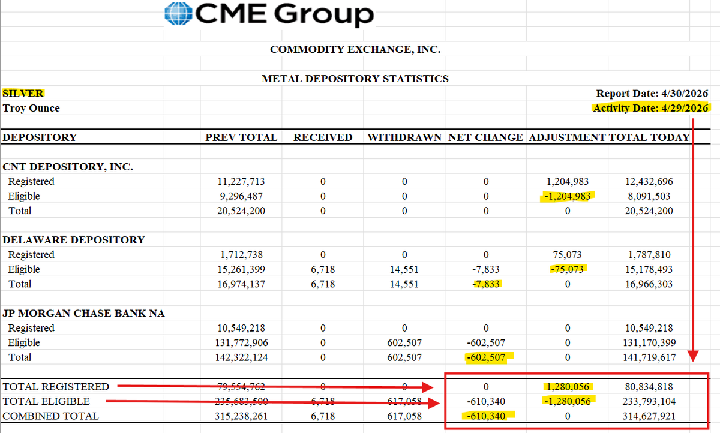
Task: Click Combined Total prev total 315,238,261
Action: (241, 416)
